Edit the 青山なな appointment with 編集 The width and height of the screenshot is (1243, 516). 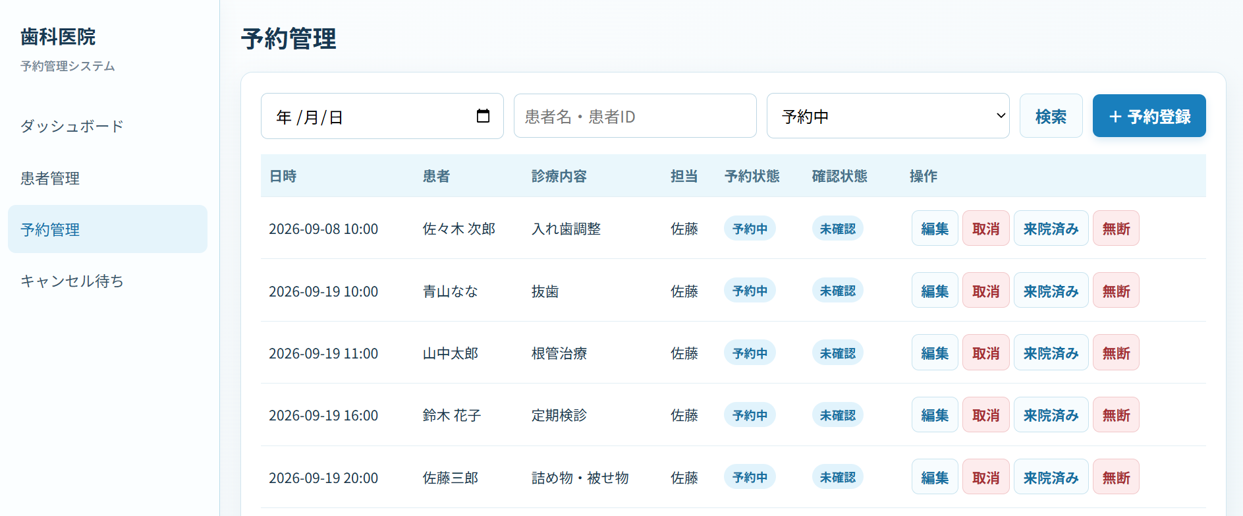pyautogui.click(x=935, y=291)
